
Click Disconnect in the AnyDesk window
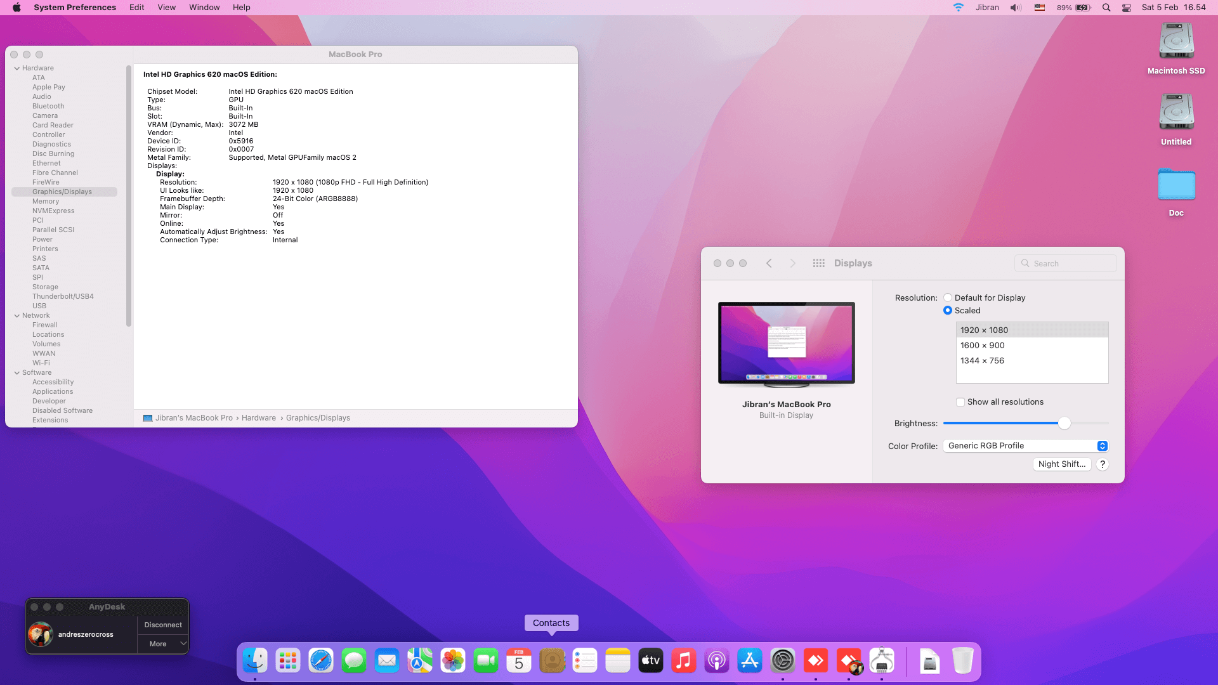162,625
